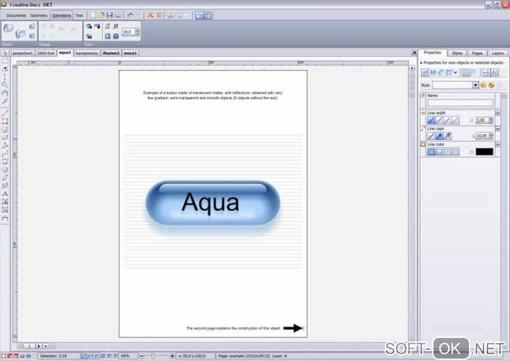Select the text line A tool
510x361 pixels.
[5, 194]
